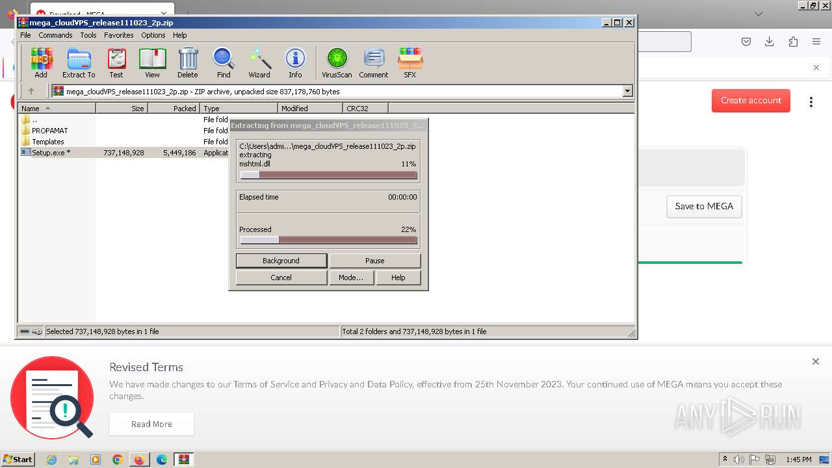Close the Revised Terms banner
This screenshot has width=832, height=468.
(x=816, y=361)
